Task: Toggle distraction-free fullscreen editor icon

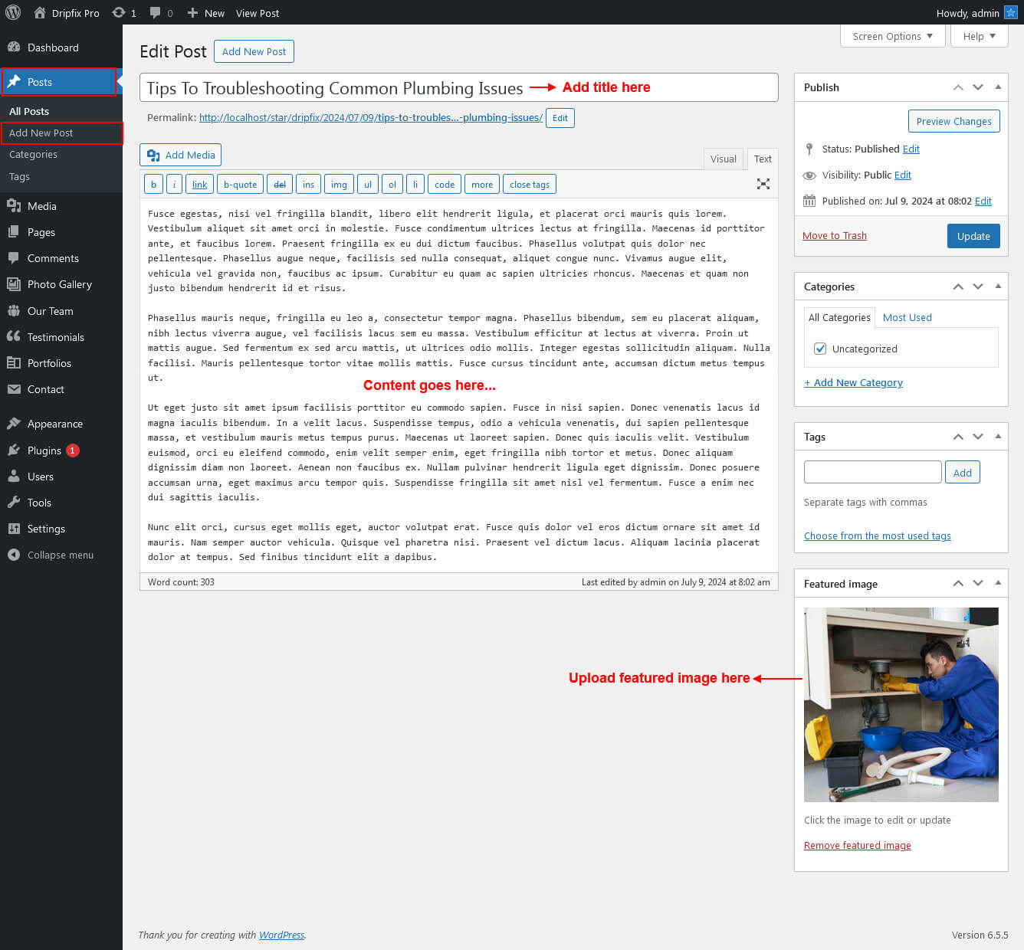Action: click(x=763, y=184)
